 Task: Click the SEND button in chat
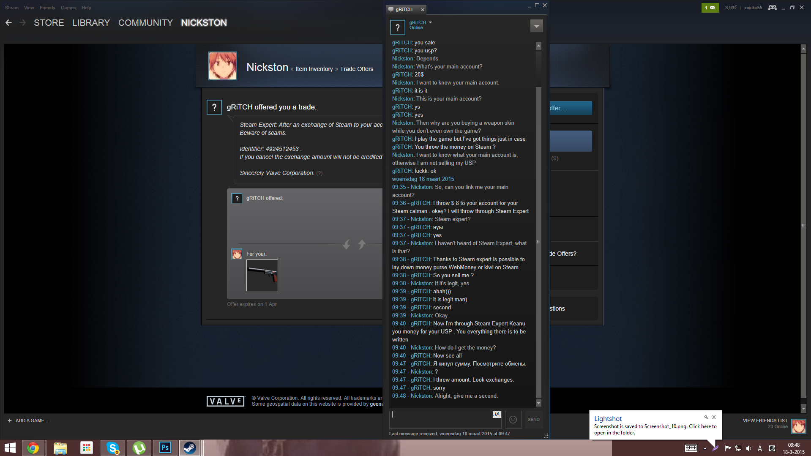point(533,420)
